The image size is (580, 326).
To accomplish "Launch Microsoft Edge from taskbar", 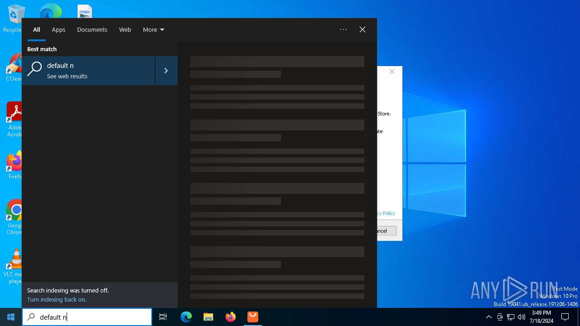I will 186,317.
